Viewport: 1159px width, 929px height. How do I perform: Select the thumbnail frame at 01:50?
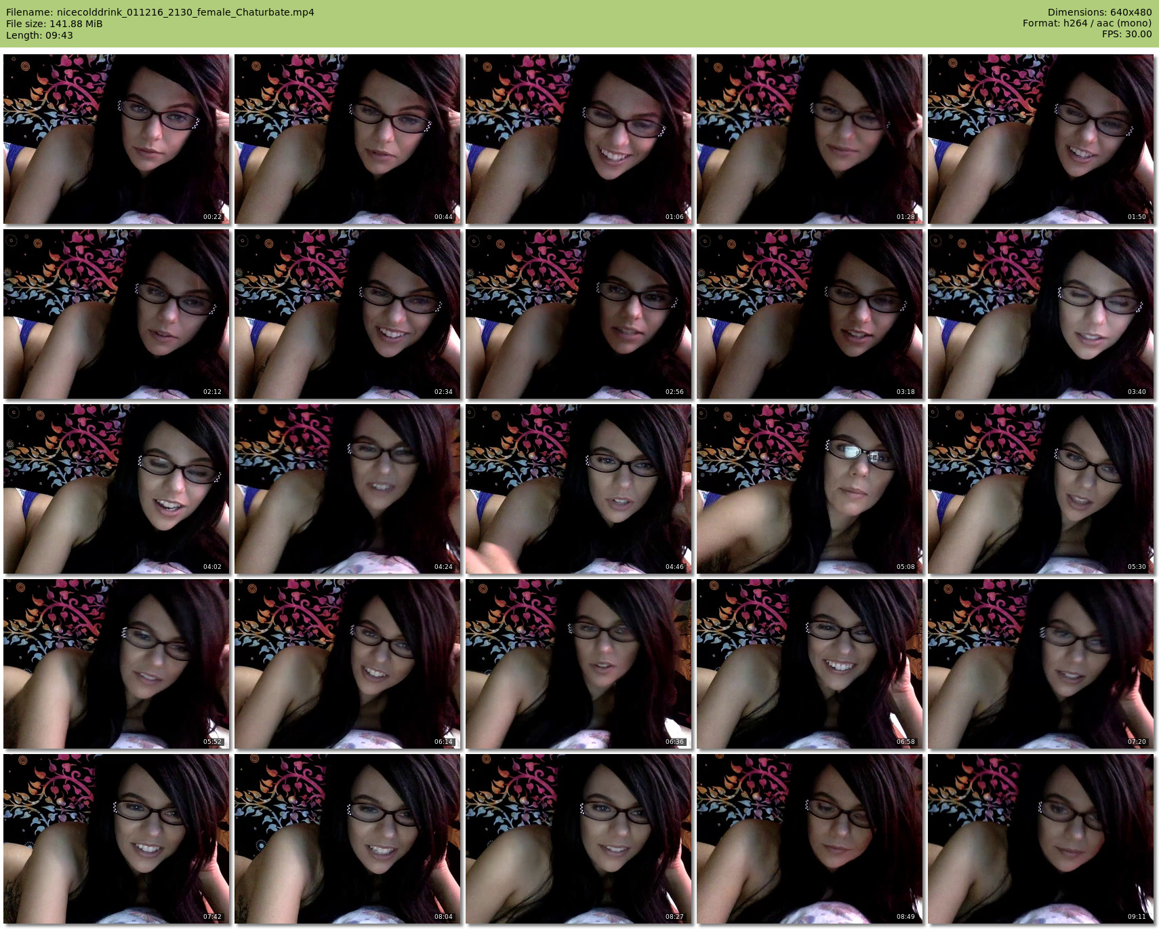coord(1041,139)
